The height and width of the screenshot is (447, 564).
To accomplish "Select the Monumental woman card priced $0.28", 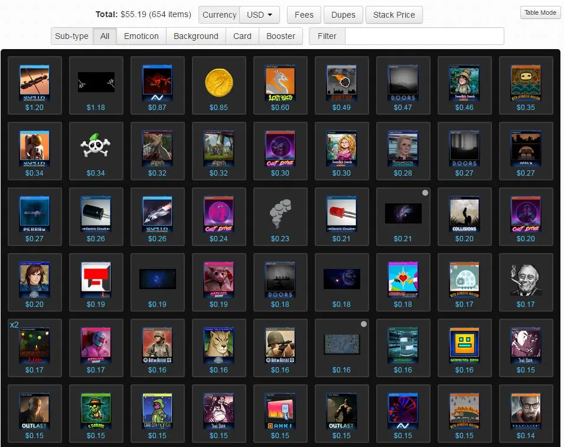I will point(403,151).
